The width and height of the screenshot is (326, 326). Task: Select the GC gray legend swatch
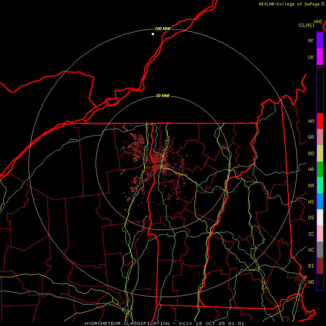(320, 250)
